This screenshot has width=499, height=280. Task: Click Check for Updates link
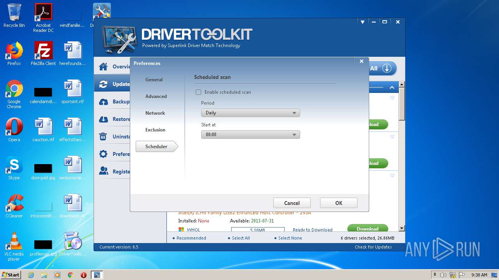(x=373, y=247)
